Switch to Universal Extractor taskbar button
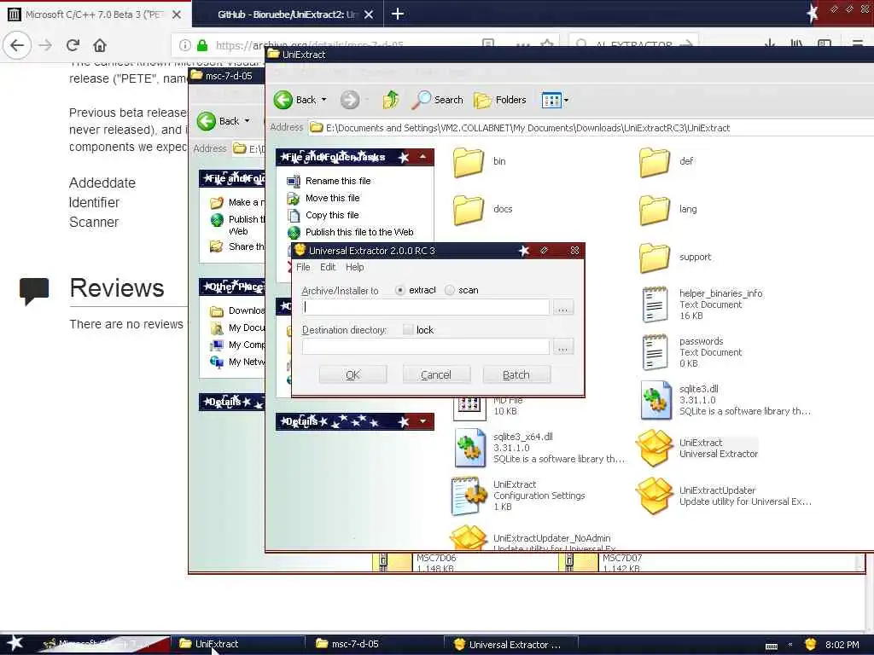Screen dimensions: 874x655 tap(512, 645)
